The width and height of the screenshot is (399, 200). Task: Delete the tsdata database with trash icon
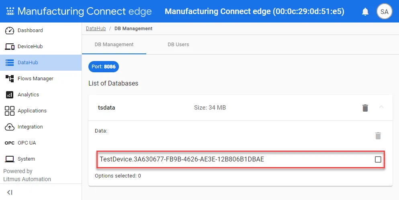pyautogui.click(x=365, y=108)
